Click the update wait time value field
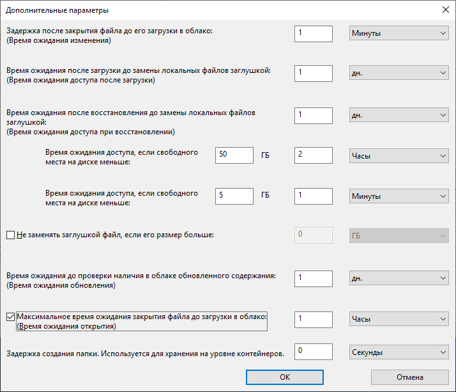This screenshot has width=456, height=392. (x=313, y=279)
